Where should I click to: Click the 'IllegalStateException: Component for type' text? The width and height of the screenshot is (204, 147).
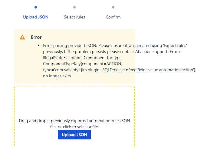[x=82, y=58]
